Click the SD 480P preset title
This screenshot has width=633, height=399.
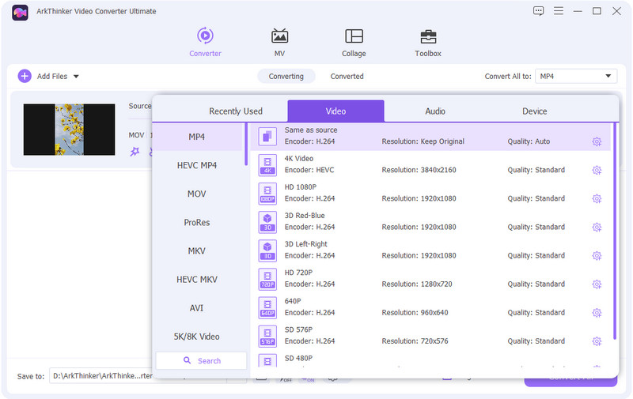tap(298, 358)
